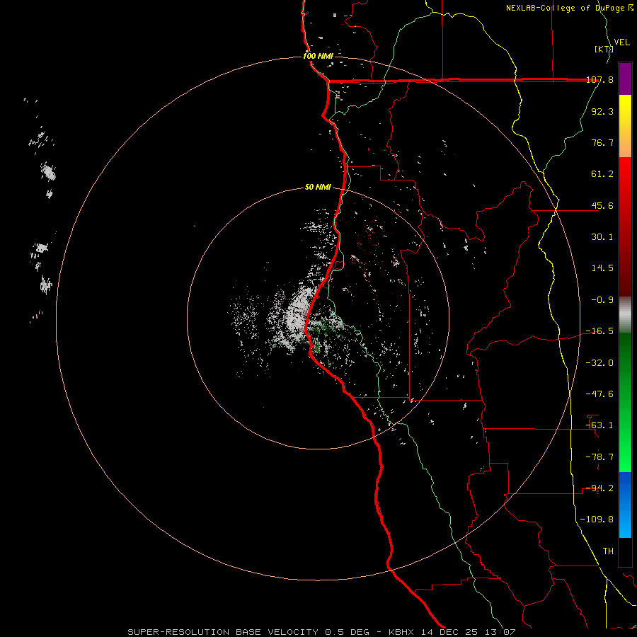Viewport: 637px width, 637px height.
Task: Click the -78.7 legend value
Action: pos(599,457)
